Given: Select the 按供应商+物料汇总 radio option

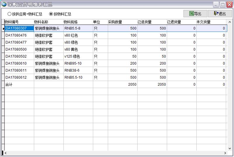Looking at the screenshot, I should pos(10,14).
